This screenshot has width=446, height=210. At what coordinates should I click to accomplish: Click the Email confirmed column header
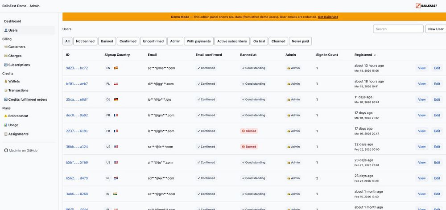coord(208,55)
